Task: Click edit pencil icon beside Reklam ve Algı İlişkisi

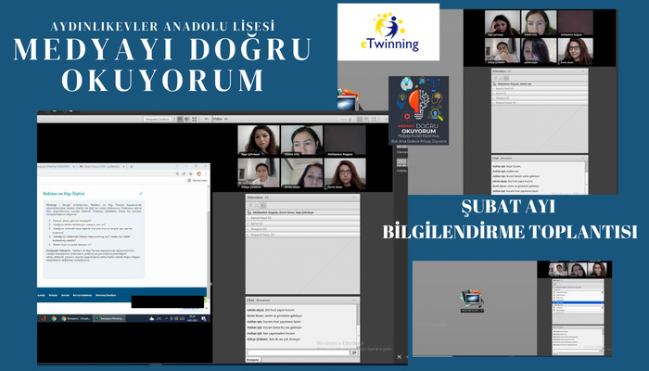Action: tap(141, 193)
